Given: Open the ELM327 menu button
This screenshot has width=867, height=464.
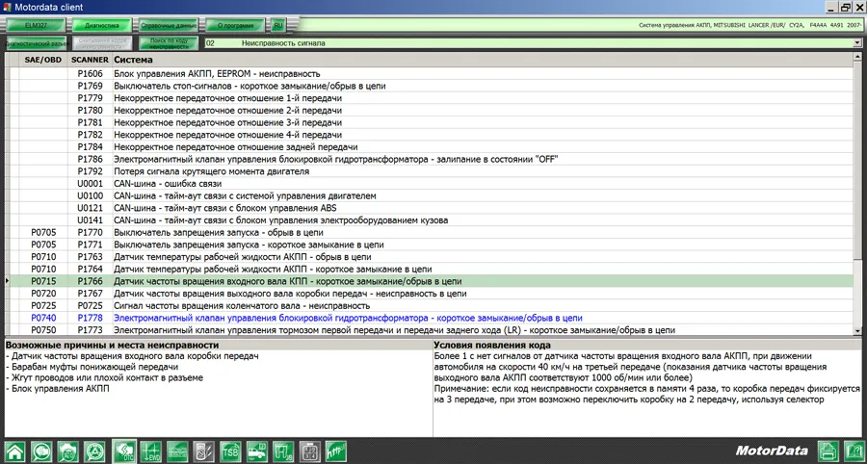Looking at the screenshot, I should click(x=36, y=25).
